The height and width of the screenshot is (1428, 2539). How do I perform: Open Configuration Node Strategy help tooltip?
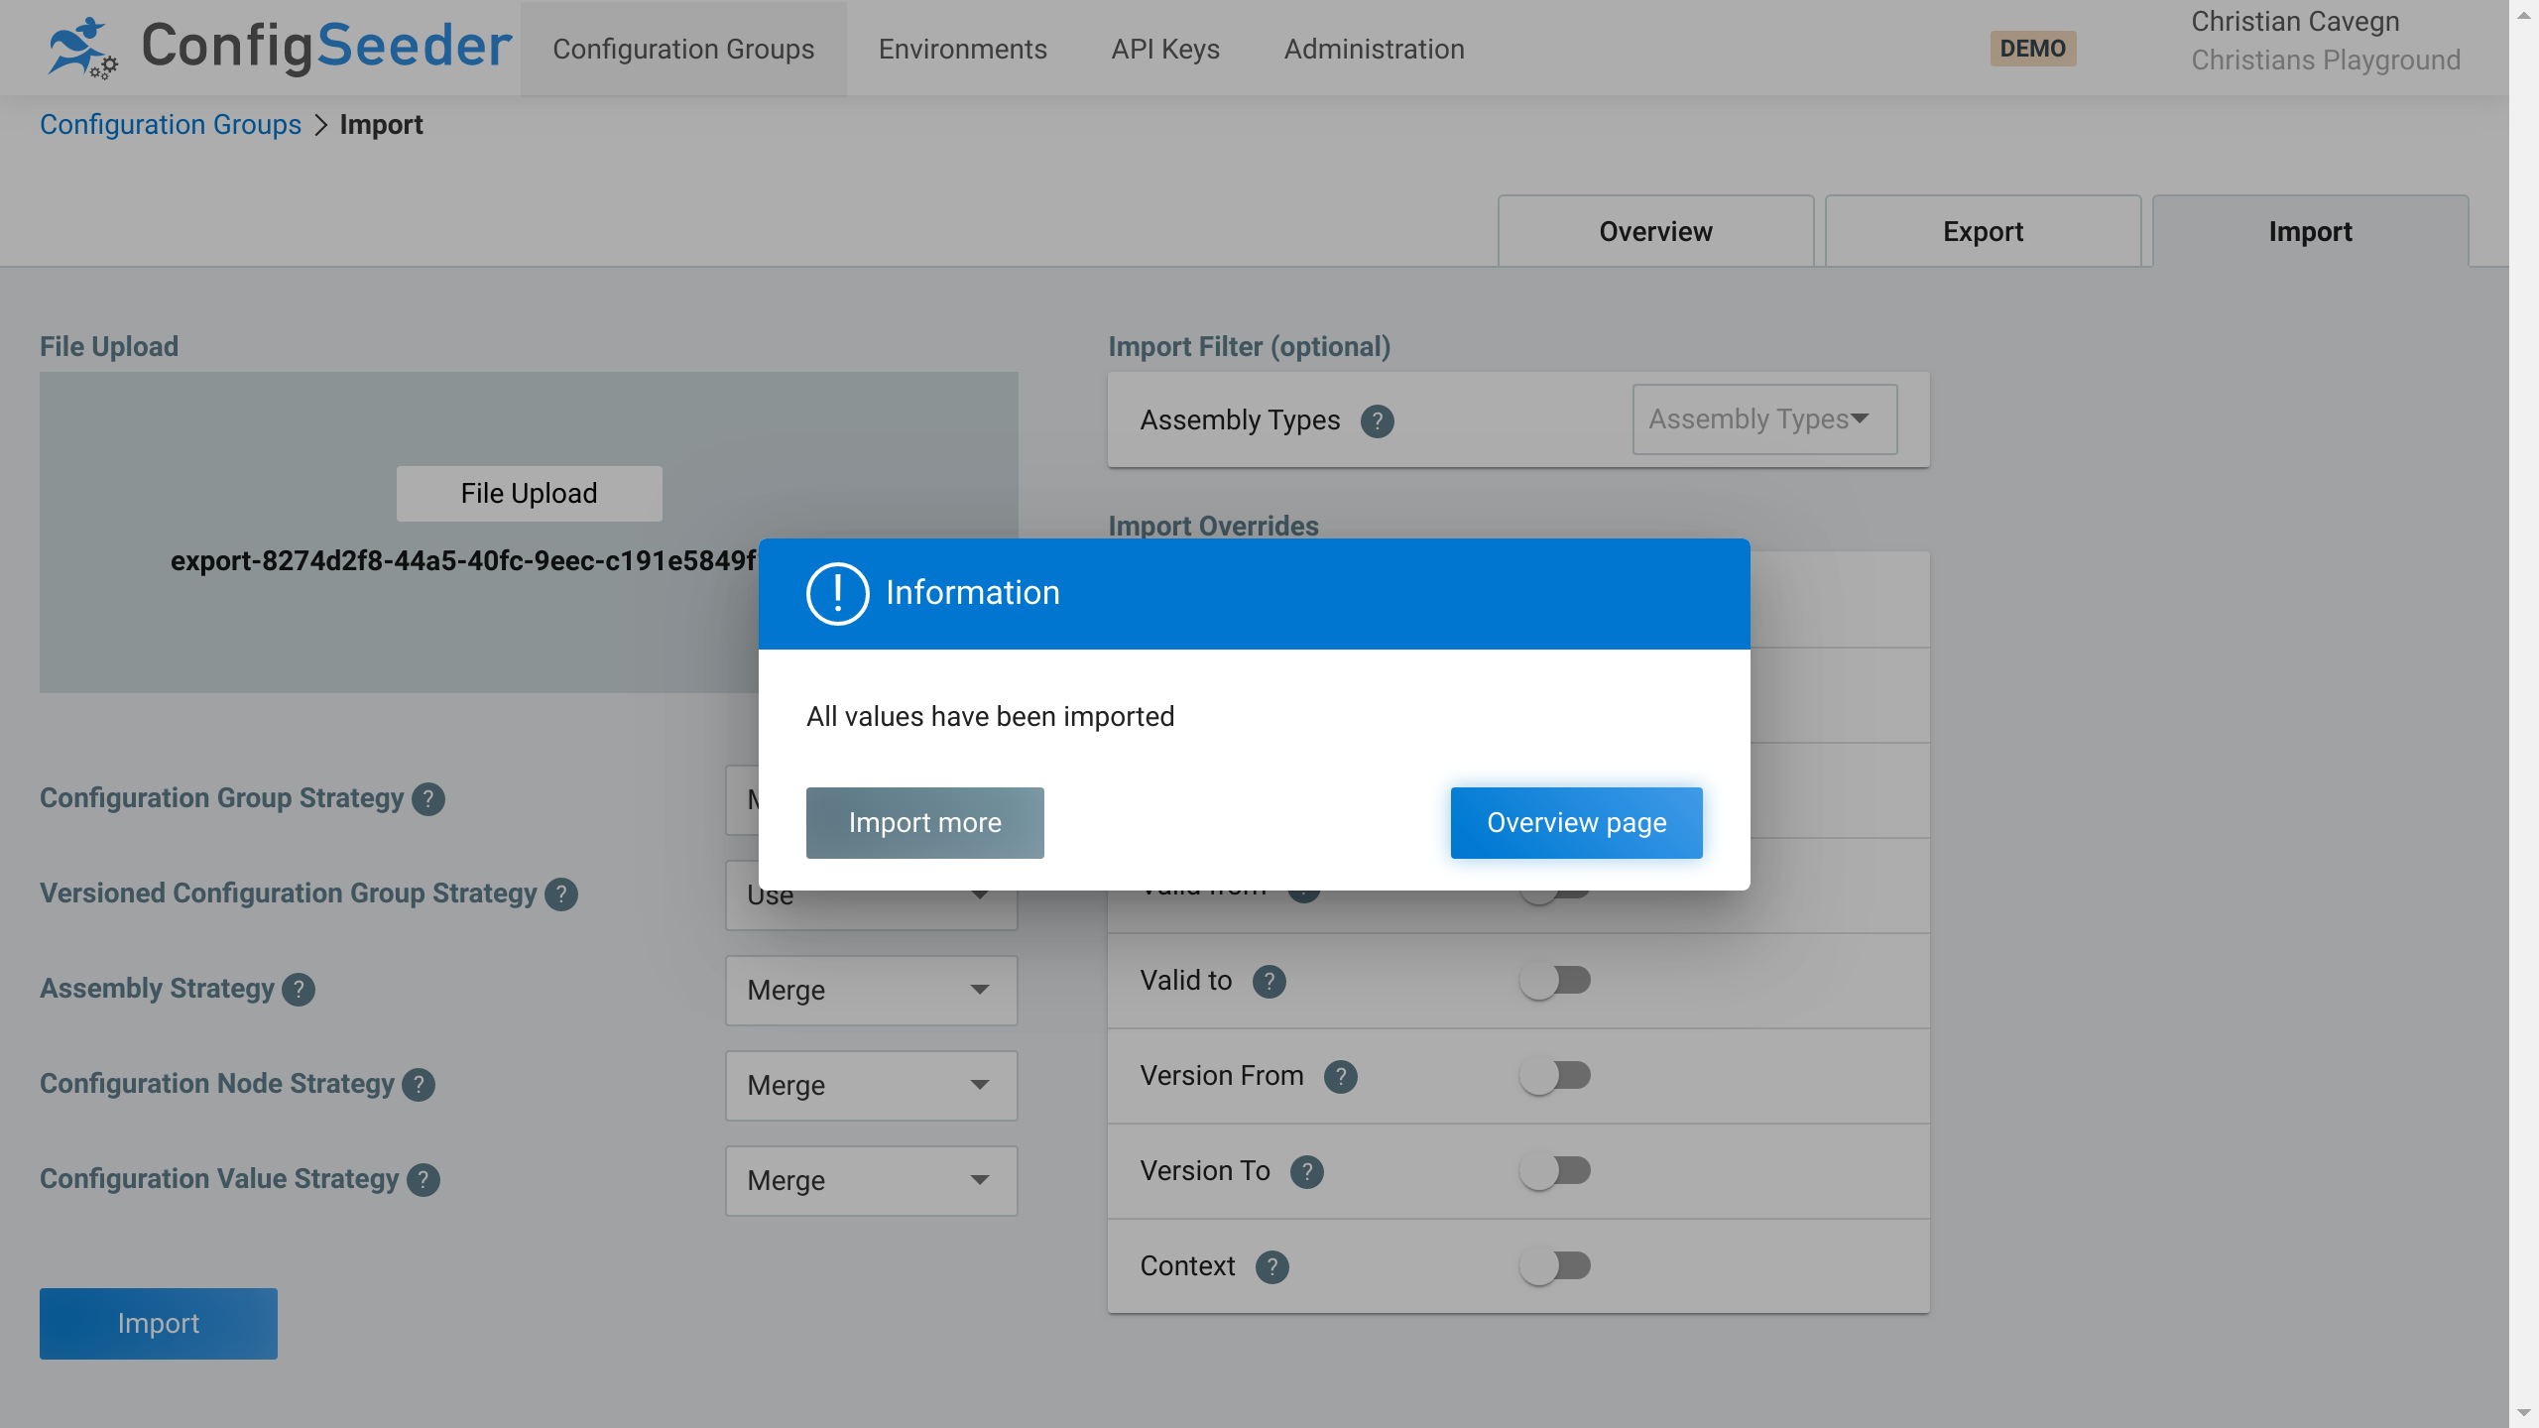point(416,1084)
